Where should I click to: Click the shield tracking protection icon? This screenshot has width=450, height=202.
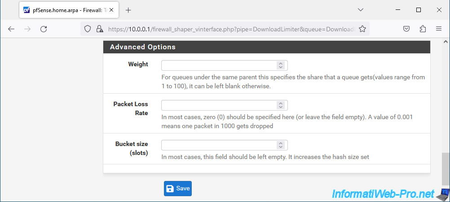[x=88, y=29]
